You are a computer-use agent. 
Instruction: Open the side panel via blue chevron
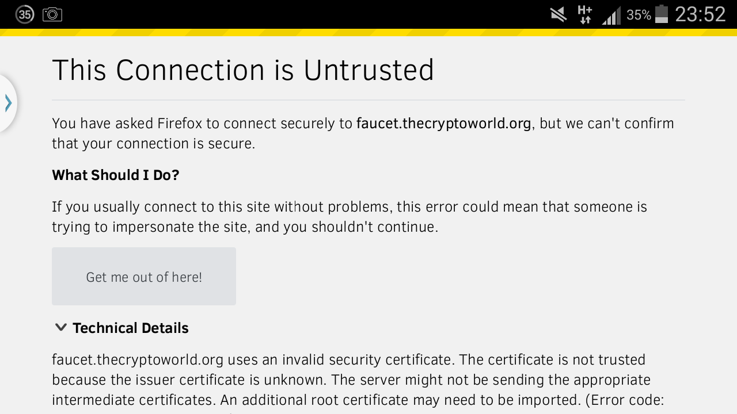8,103
